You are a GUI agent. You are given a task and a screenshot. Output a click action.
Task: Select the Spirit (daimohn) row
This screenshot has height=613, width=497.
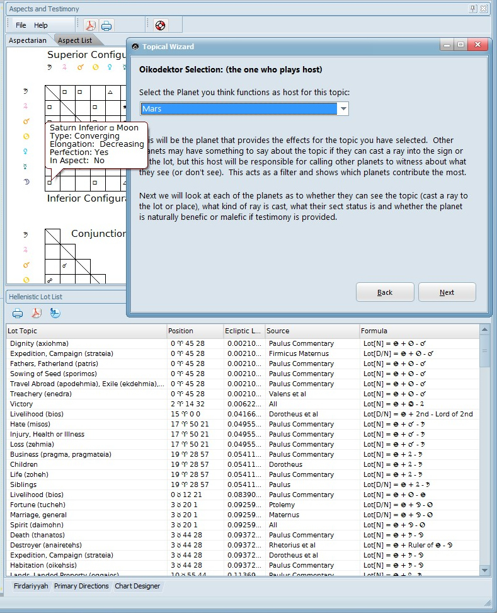243,525
